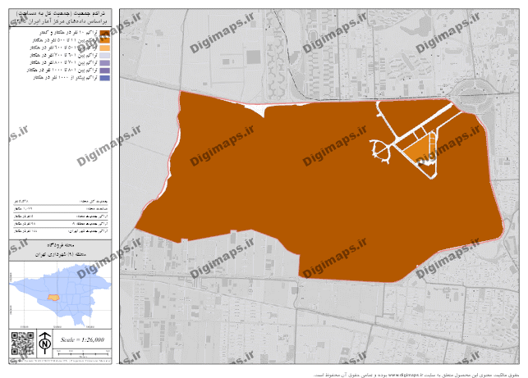Click the neighborhood name 'محله فرودگاه' label
This screenshot has width=528, height=378.
(61, 245)
